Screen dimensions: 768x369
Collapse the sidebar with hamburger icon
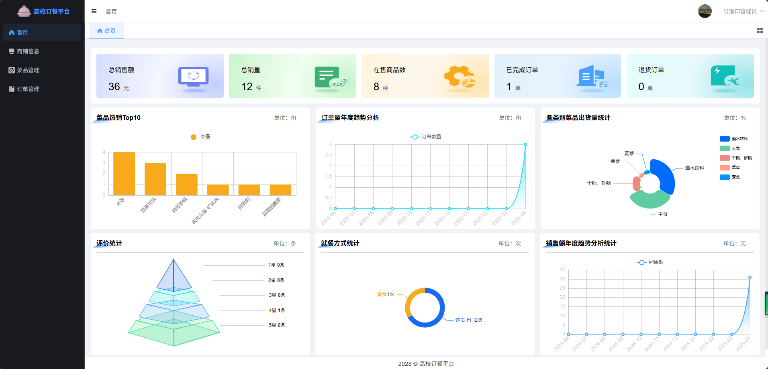point(94,11)
